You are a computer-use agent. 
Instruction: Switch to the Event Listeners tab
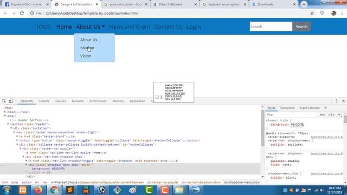pos(310,108)
